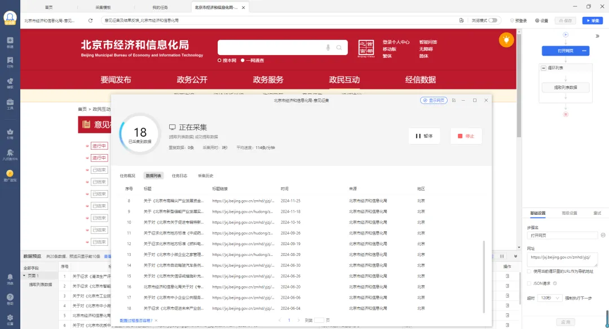Viewport: 609px width, 329px height.
Task: Switch to the 高级设置 tab
Action: 570,213
